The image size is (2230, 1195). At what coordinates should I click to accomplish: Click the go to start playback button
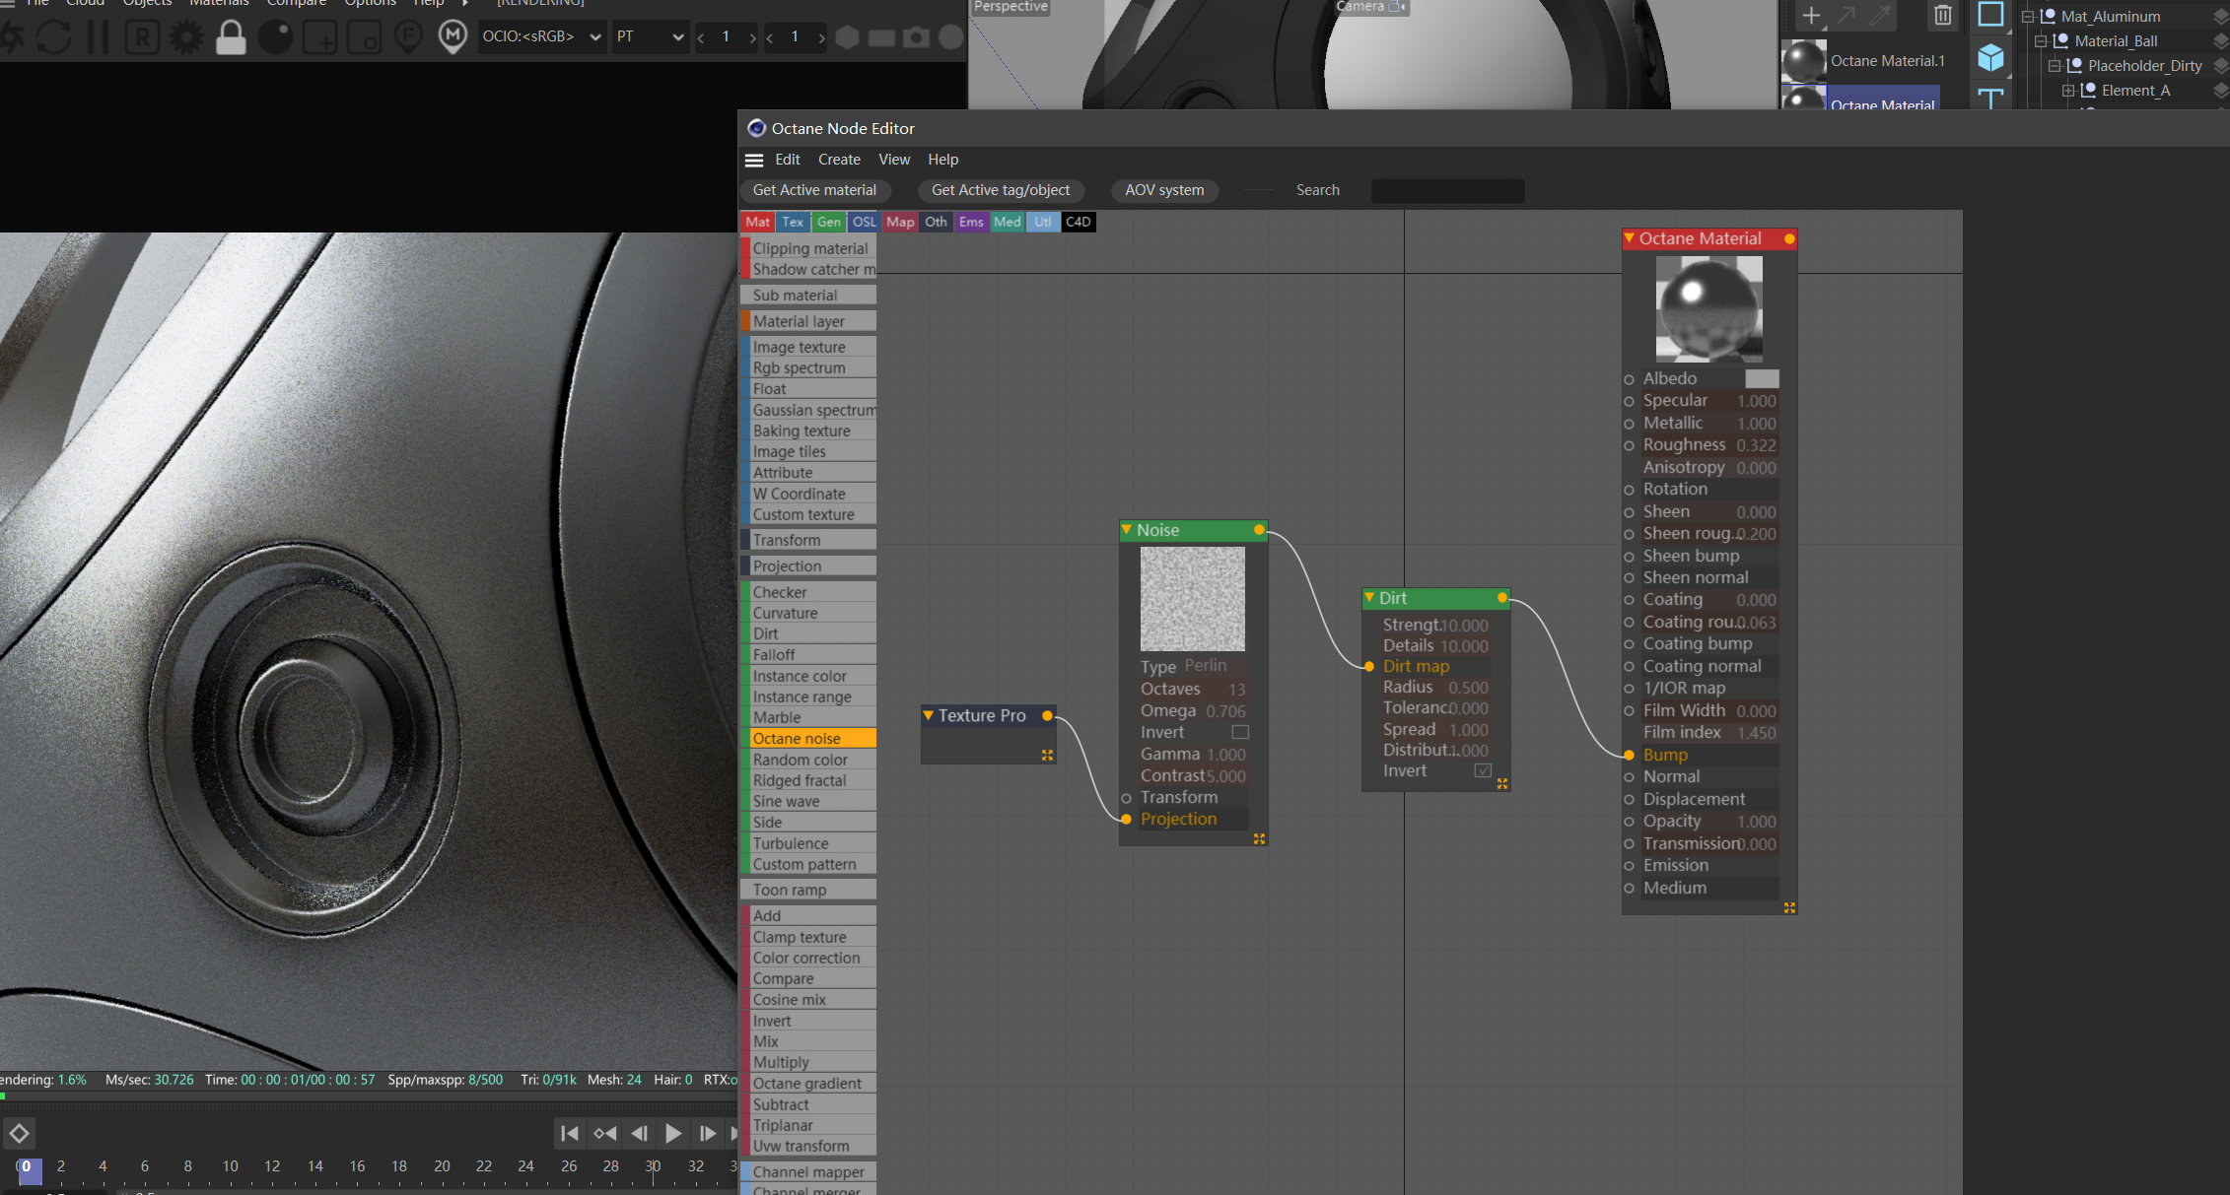[x=569, y=1133]
